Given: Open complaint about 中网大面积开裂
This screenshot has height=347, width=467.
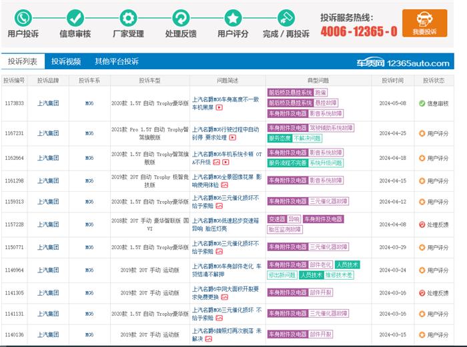Looking at the screenshot, I should click(225, 293).
